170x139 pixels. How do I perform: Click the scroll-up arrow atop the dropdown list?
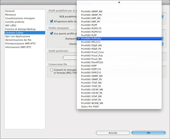119,2
